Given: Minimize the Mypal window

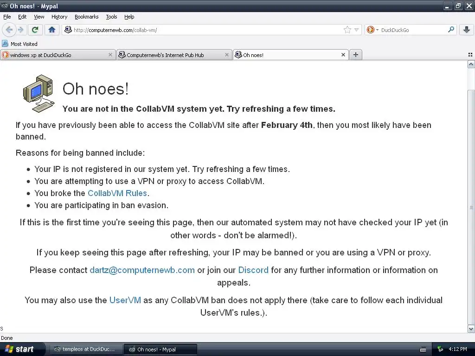Looking at the screenshot, I should pyautogui.click(x=447, y=6).
